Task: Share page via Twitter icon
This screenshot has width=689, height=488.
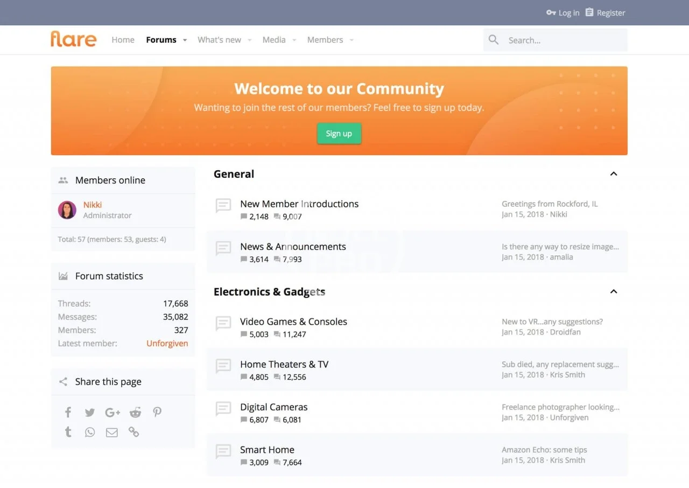Action: tap(90, 413)
